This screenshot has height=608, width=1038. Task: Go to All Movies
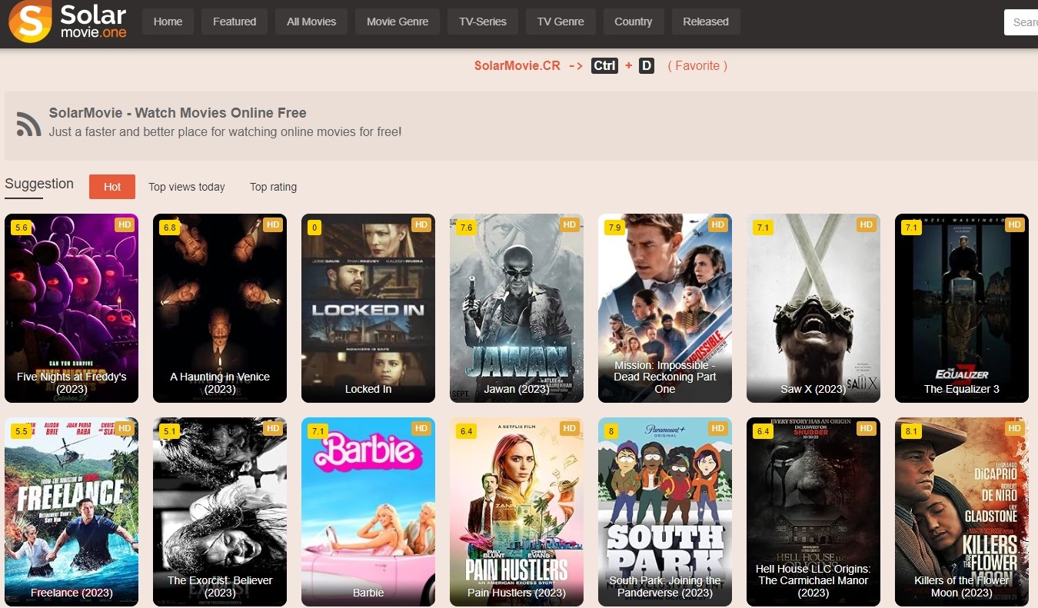(x=311, y=22)
